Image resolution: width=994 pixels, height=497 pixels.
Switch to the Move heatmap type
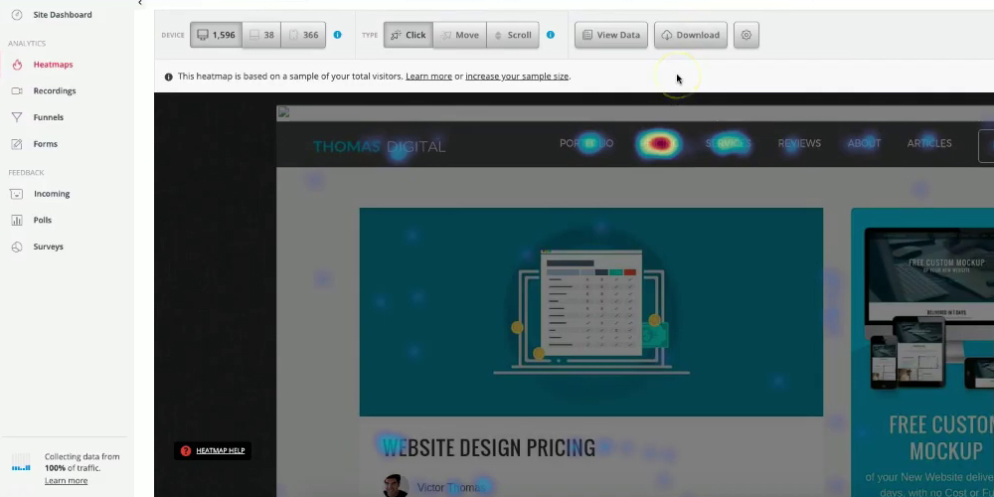[x=460, y=35]
